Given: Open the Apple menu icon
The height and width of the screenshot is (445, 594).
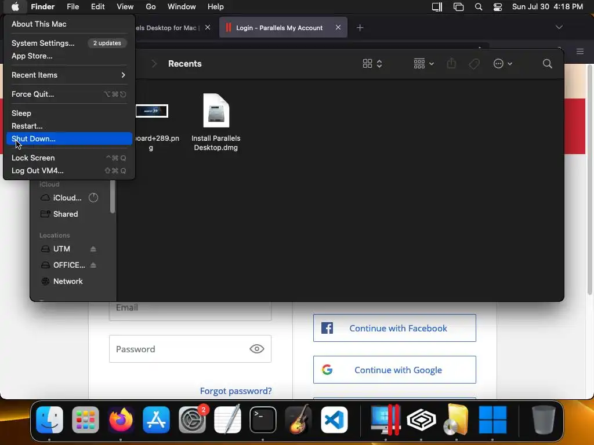Looking at the screenshot, I should click(15, 7).
